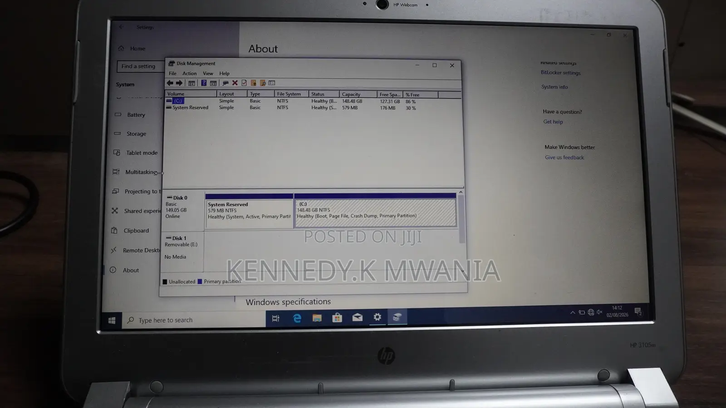Click the Find a setting search box
726x408 pixels.
click(x=141, y=66)
